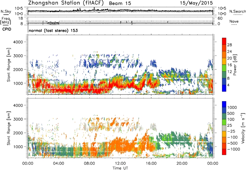The image size is (246, 170).
Task: Click the light green 12–16 dB Power segment
Action: tap(224, 68)
